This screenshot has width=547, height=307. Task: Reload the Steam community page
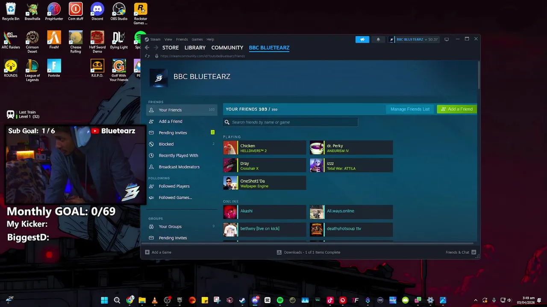(147, 56)
